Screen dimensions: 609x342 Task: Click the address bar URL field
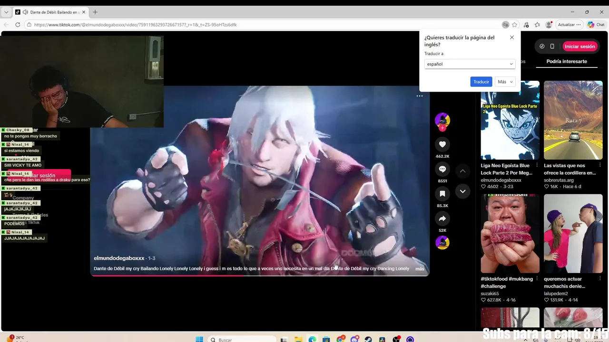pyautogui.click(x=266, y=25)
